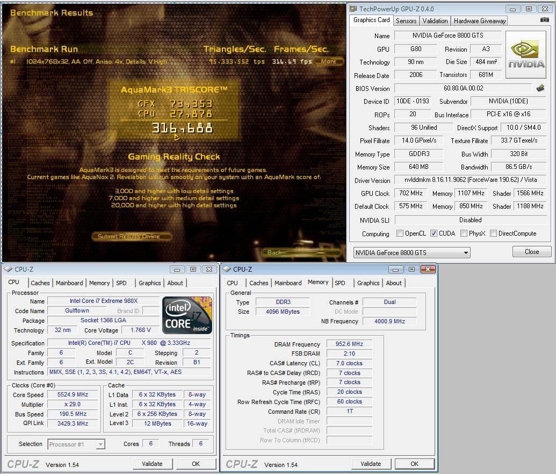556x474 pixels.
Task: Toggle the PhysX checkbox
Action: [464, 234]
